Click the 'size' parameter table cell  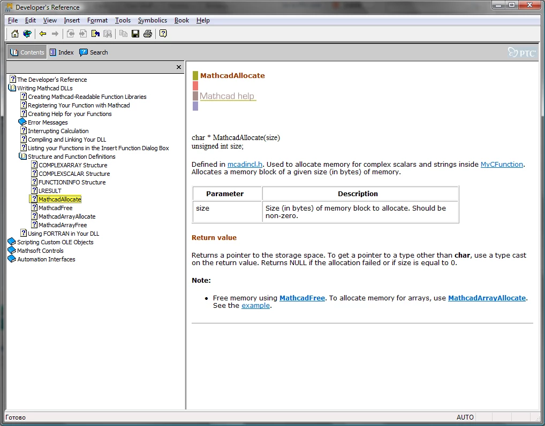click(x=227, y=212)
